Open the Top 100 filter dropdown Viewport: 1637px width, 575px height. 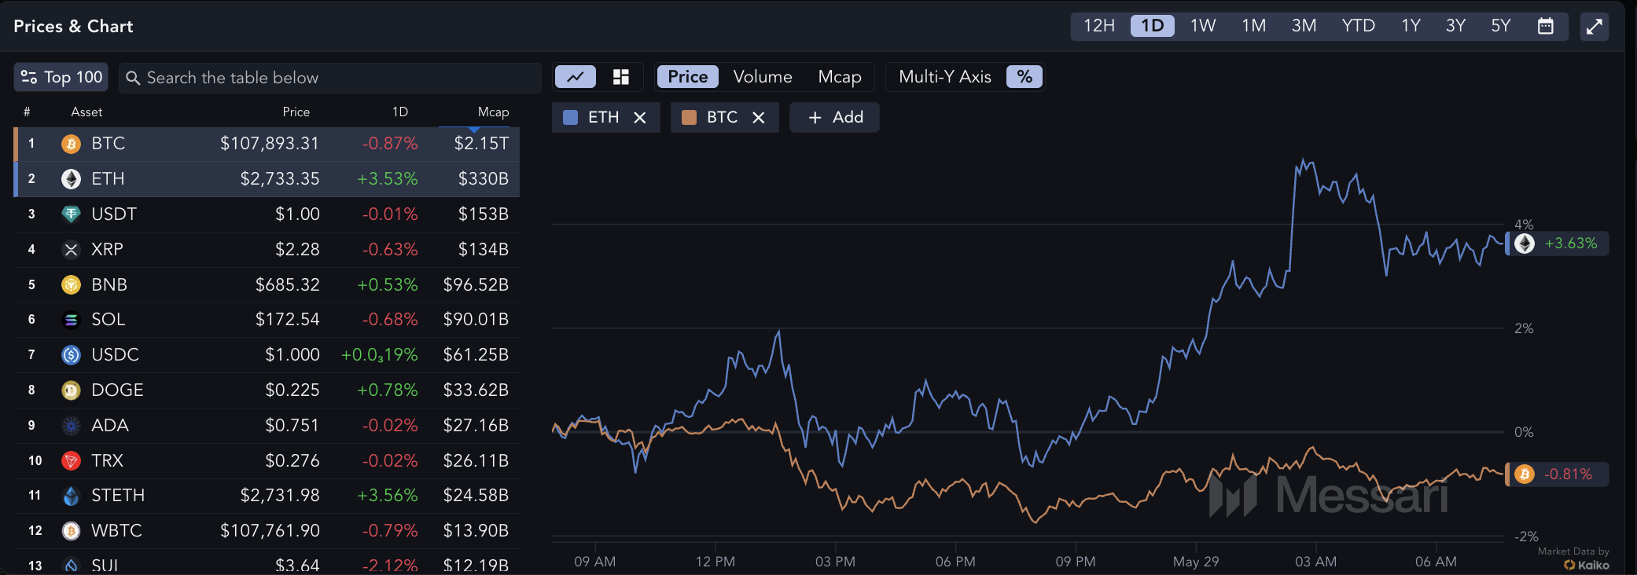pos(61,77)
